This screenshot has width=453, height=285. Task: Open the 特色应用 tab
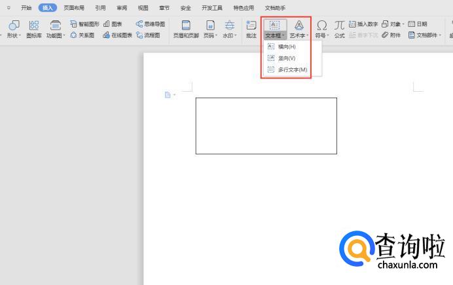[x=244, y=8]
